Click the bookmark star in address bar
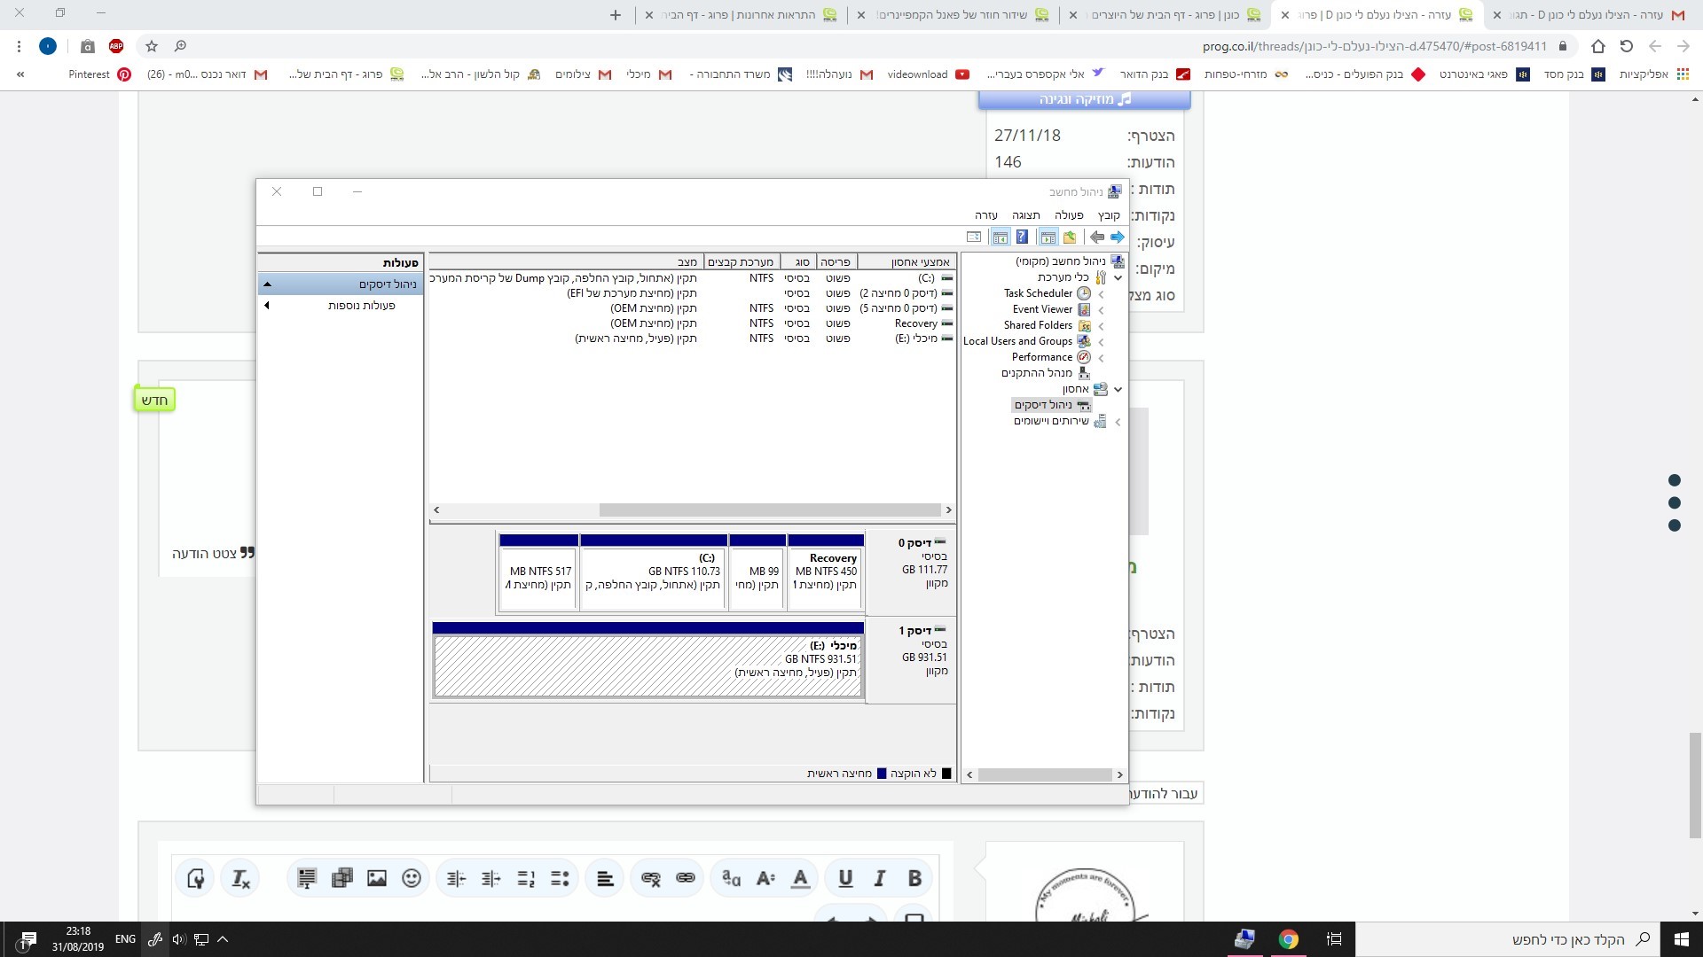1703x957 pixels. (152, 46)
